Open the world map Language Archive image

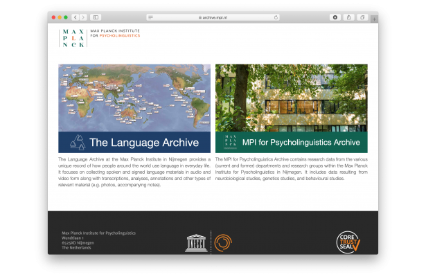[x=134, y=98]
